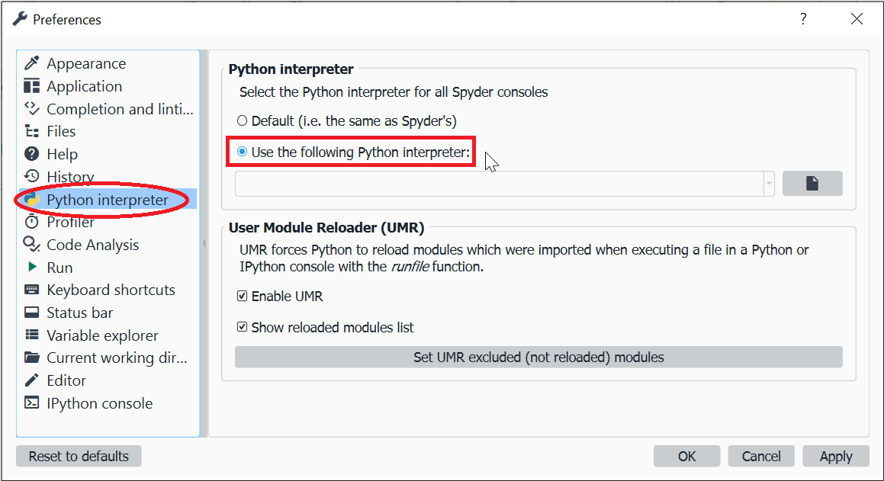
Task: Click the Profiler stopwatch icon
Action: coord(31,222)
